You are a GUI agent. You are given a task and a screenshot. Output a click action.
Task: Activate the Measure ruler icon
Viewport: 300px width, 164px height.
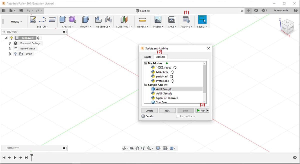tap(142, 20)
